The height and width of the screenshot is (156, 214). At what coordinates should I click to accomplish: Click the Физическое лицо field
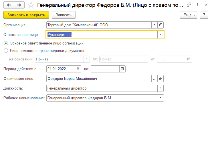[x=99, y=78]
